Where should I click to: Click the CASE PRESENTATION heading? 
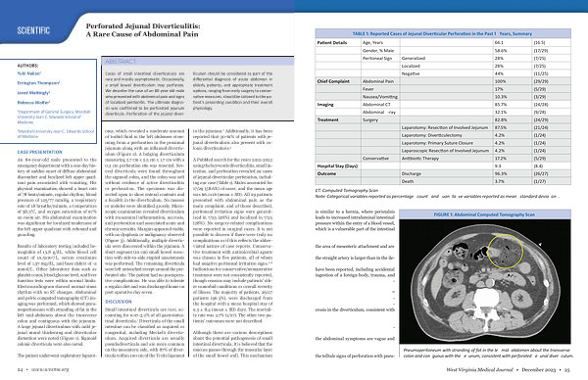(40, 152)
